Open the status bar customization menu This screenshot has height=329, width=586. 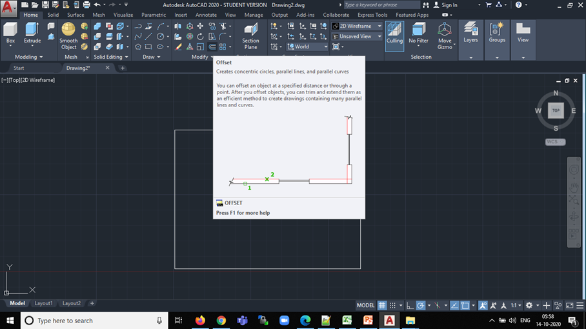[580, 306]
